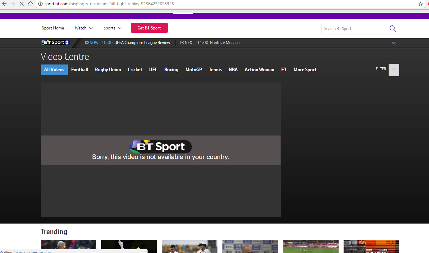Screen dimensions: 429x253
Task: Bookmark page with star icon
Action: pos(421,4)
